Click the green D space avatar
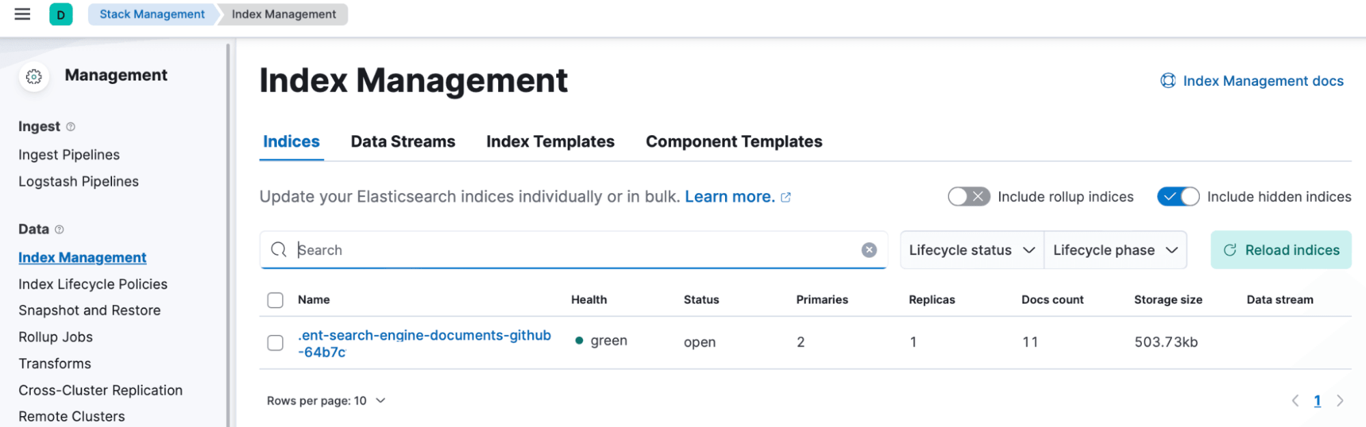This screenshot has width=1366, height=427. (x=61, y=14)
